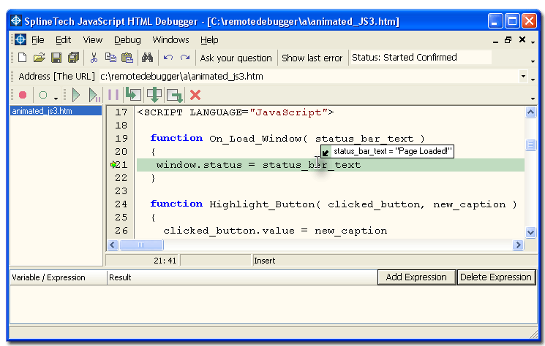Click the Step Into debug icon
This screenshot has height=346, width=545.
(133, 94)
